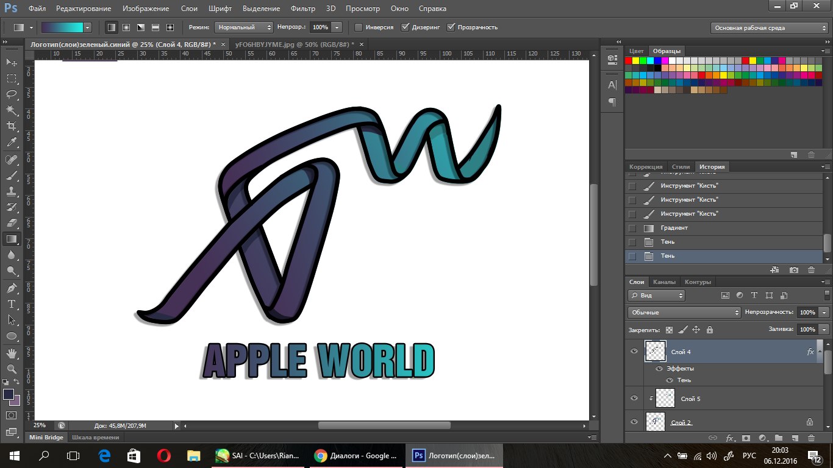Toggle Эффекты visibility eye
Image resolution: width=833 pixels, height=468 pixels.
click(659, 369)
